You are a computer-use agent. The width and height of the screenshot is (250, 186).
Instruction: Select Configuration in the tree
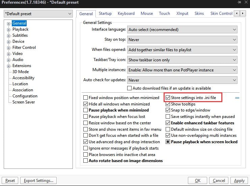25,96
